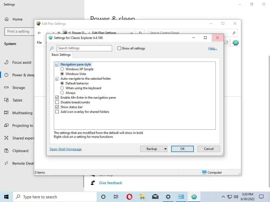Screen dimensions: 270x202
Task: Click the Backup button
Action: pyautogui.click(x=152, y=149)
